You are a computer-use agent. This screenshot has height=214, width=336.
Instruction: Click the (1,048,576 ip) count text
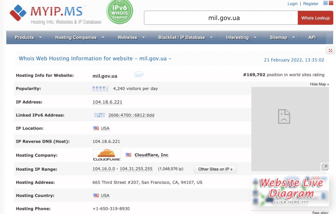(171, 169)
